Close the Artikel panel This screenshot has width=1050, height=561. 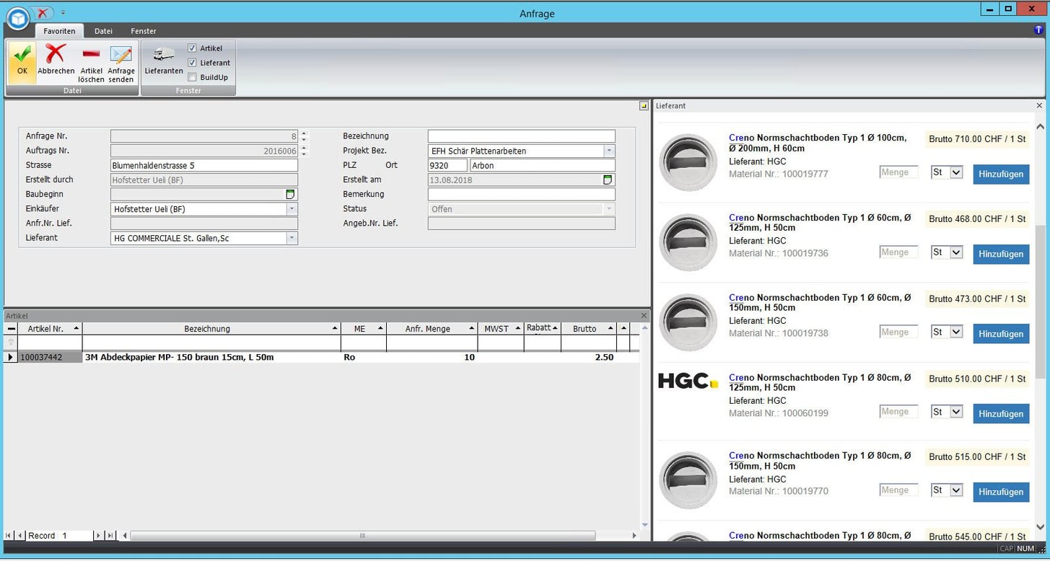coord(644,316)
